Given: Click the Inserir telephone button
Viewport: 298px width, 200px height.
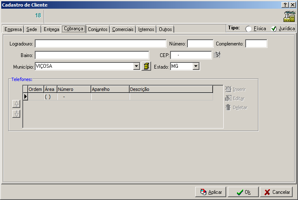Looking at the screenshot, I should click(x=235, y=89).
